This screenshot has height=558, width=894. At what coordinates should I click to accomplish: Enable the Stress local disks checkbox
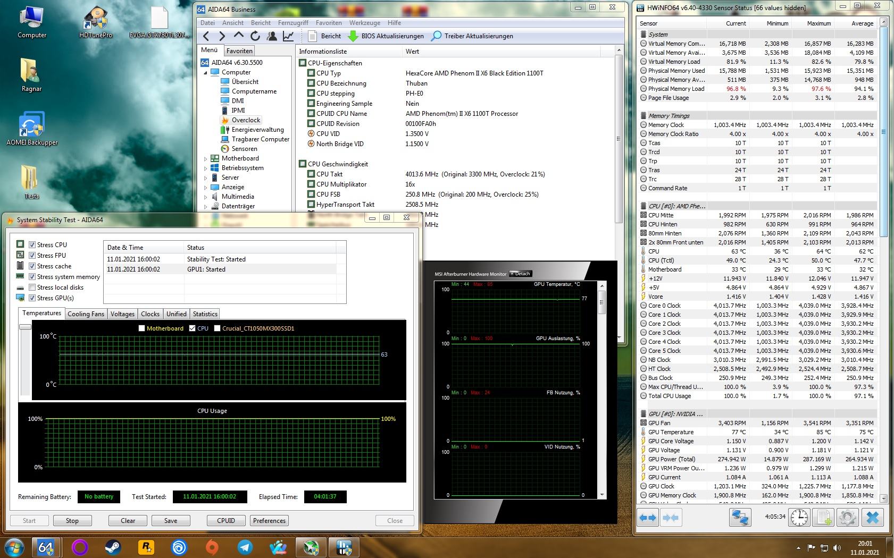(x=32, y=288)
